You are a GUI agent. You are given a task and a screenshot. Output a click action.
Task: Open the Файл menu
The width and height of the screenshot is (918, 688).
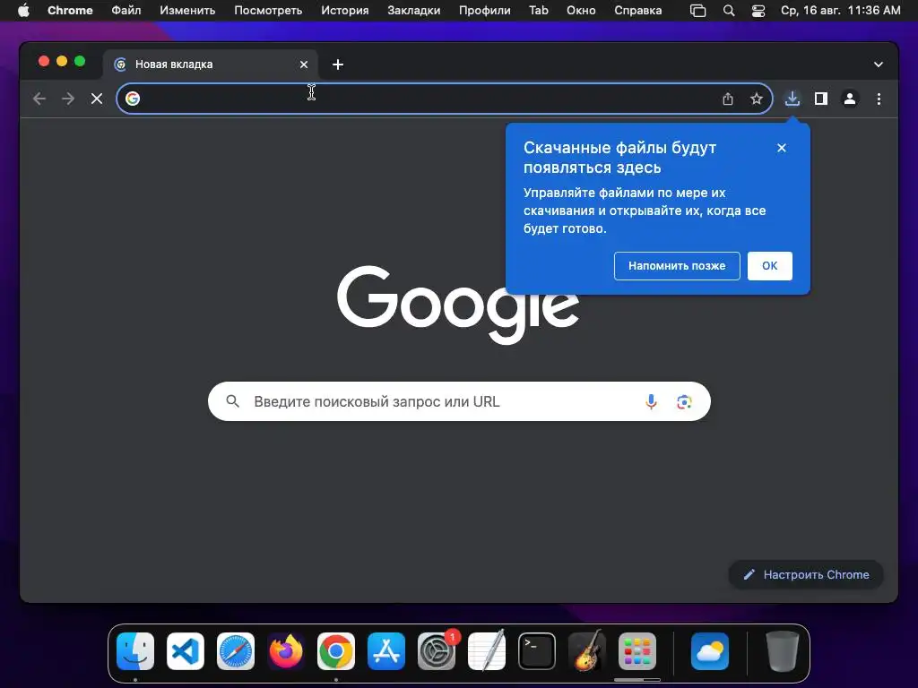(126, 11)
